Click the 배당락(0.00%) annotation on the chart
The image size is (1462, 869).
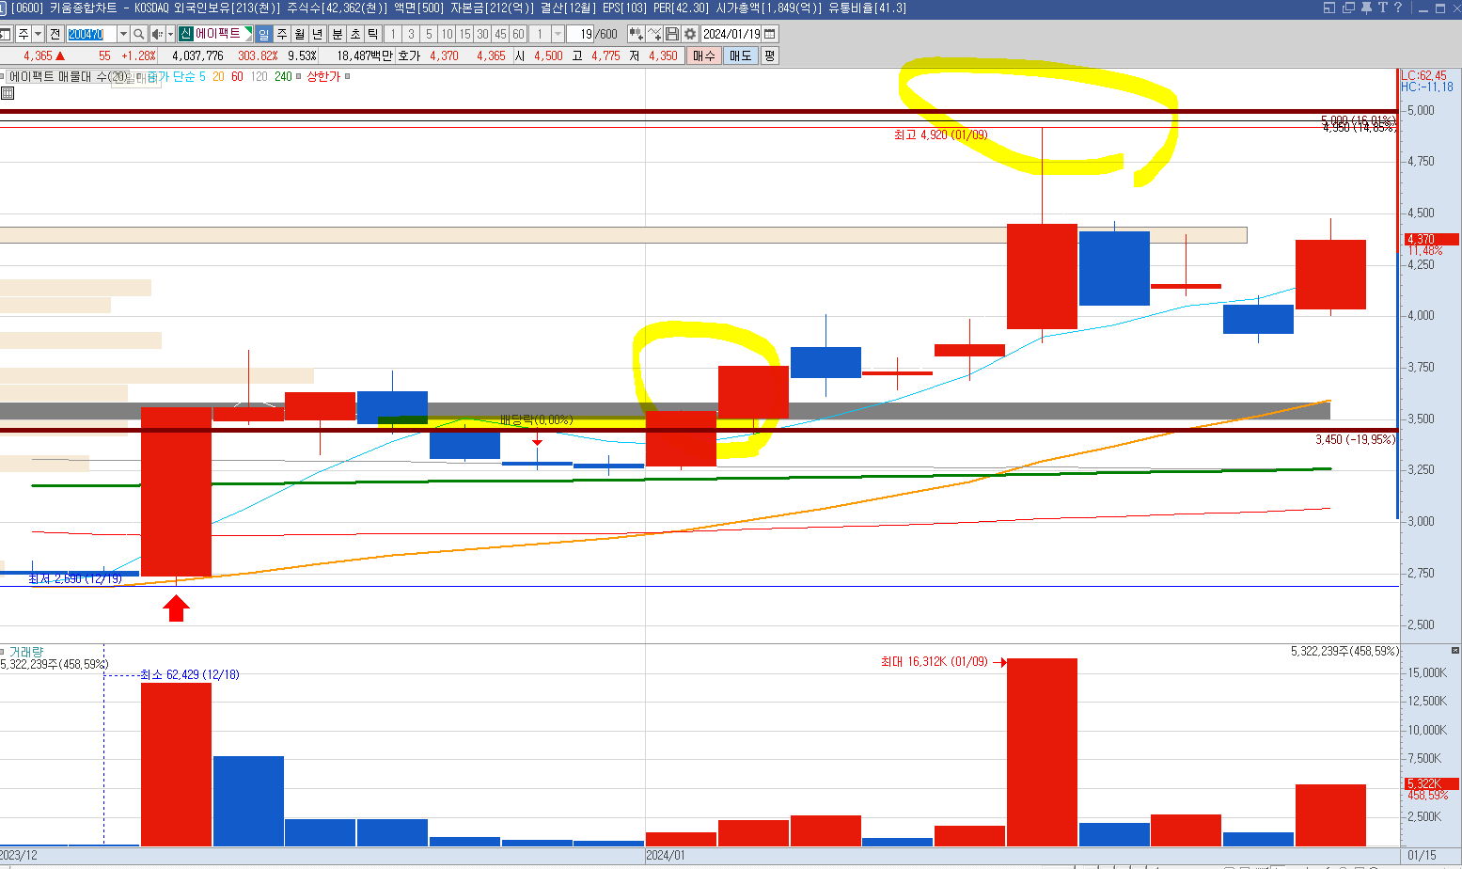pyautogui.click(x=536, y=419)
